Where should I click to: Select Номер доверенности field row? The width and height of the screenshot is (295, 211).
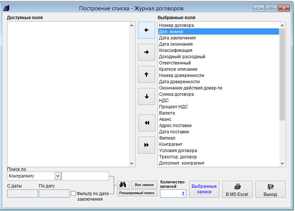219,75
